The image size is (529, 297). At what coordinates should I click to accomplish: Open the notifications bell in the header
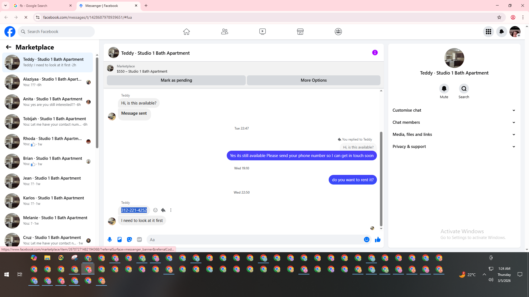click(502, 32)
